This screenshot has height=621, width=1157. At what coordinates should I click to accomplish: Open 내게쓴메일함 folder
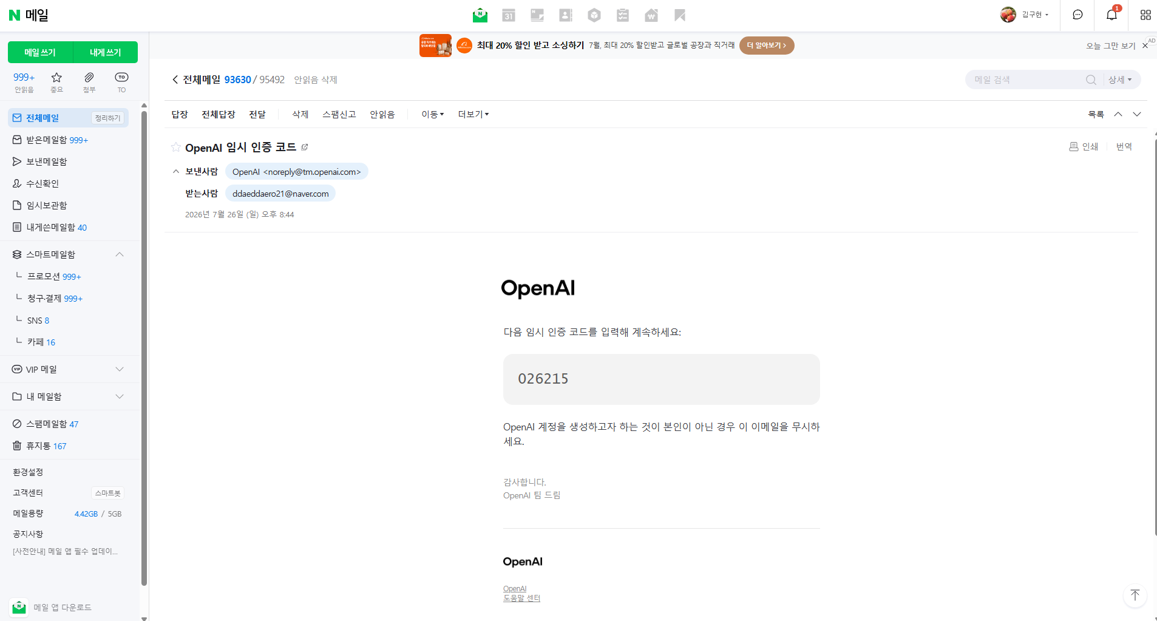[50, 227]
